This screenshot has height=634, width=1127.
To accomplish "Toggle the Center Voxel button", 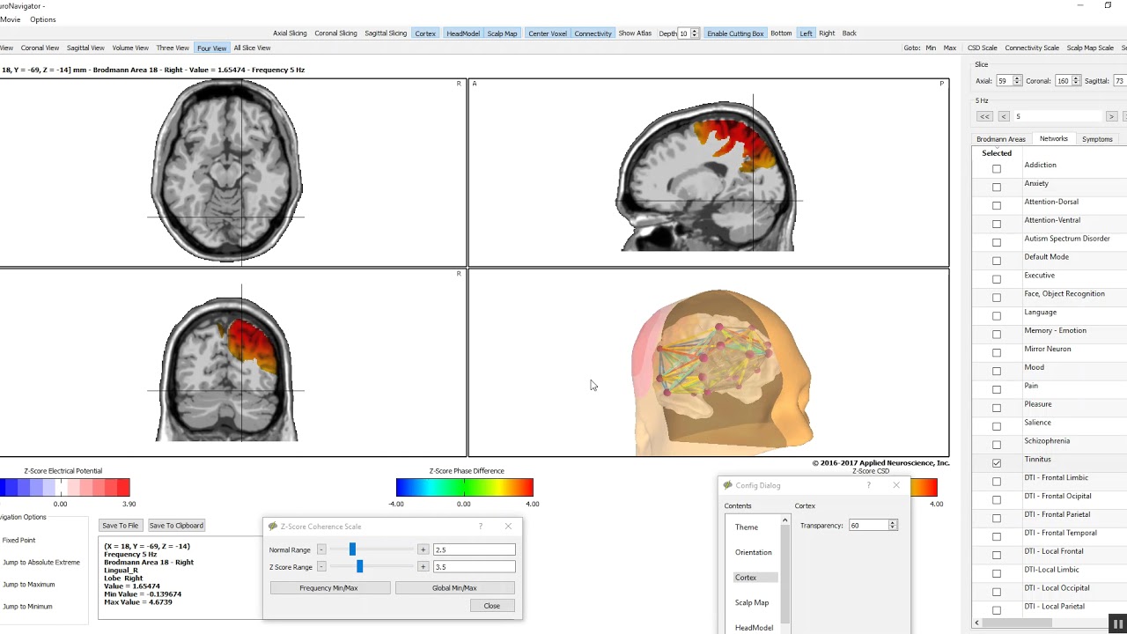I will 548,33.
